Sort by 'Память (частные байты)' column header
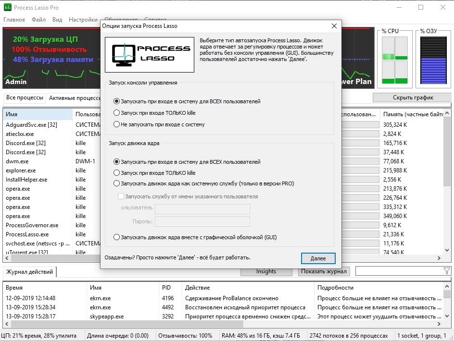 (x=412, y=114)
